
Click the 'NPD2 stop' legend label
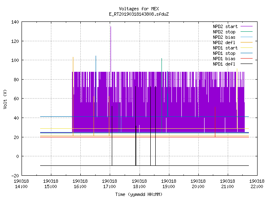(x=224, y=32)
